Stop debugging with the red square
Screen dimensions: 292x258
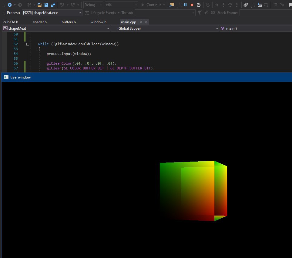point(192,5)
